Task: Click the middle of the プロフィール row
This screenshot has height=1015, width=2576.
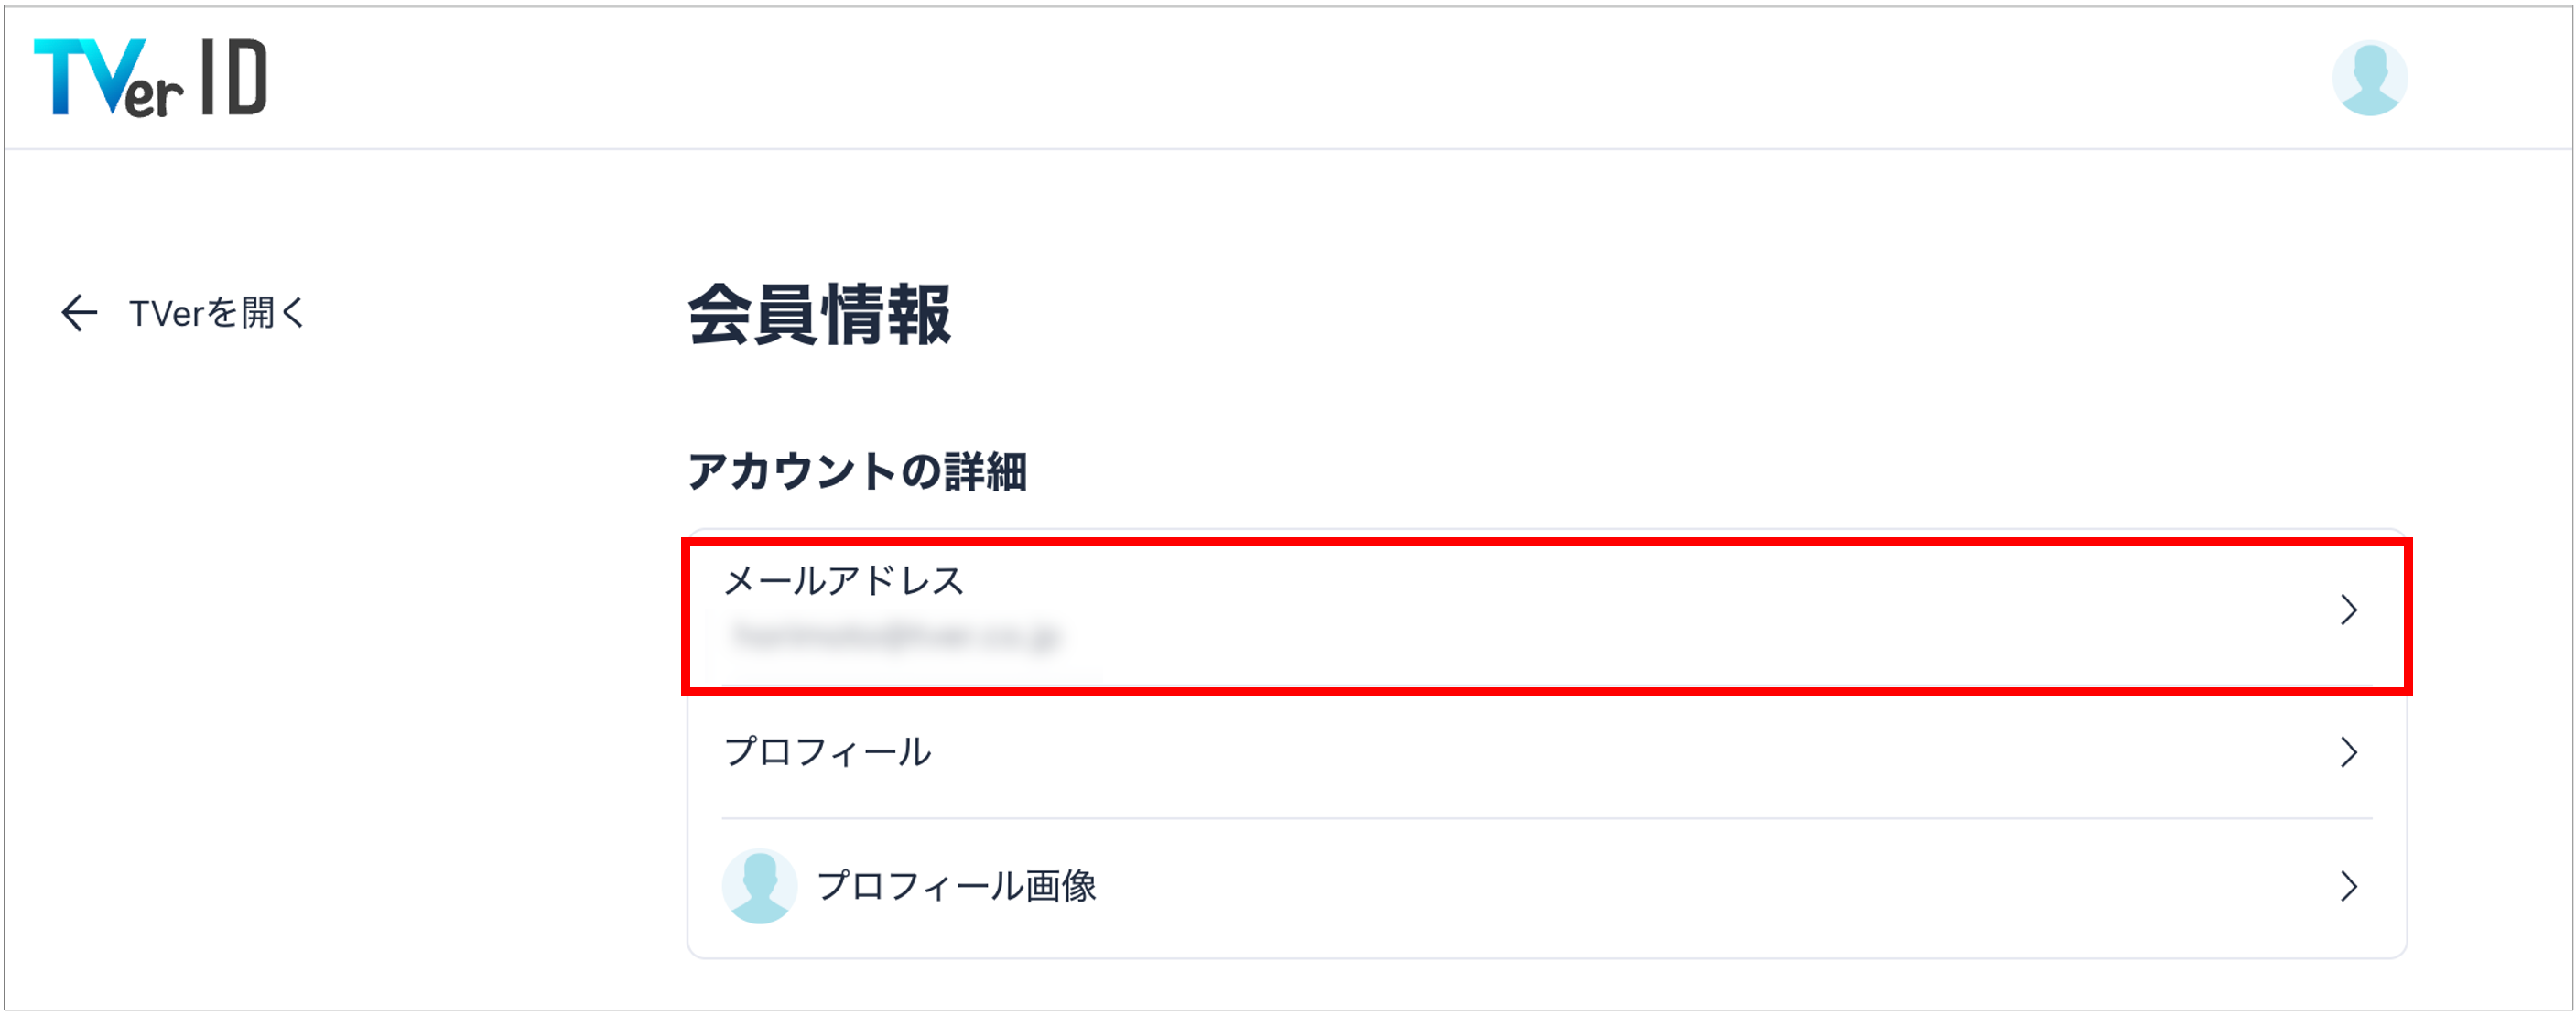Action: tap(1546, 752)
